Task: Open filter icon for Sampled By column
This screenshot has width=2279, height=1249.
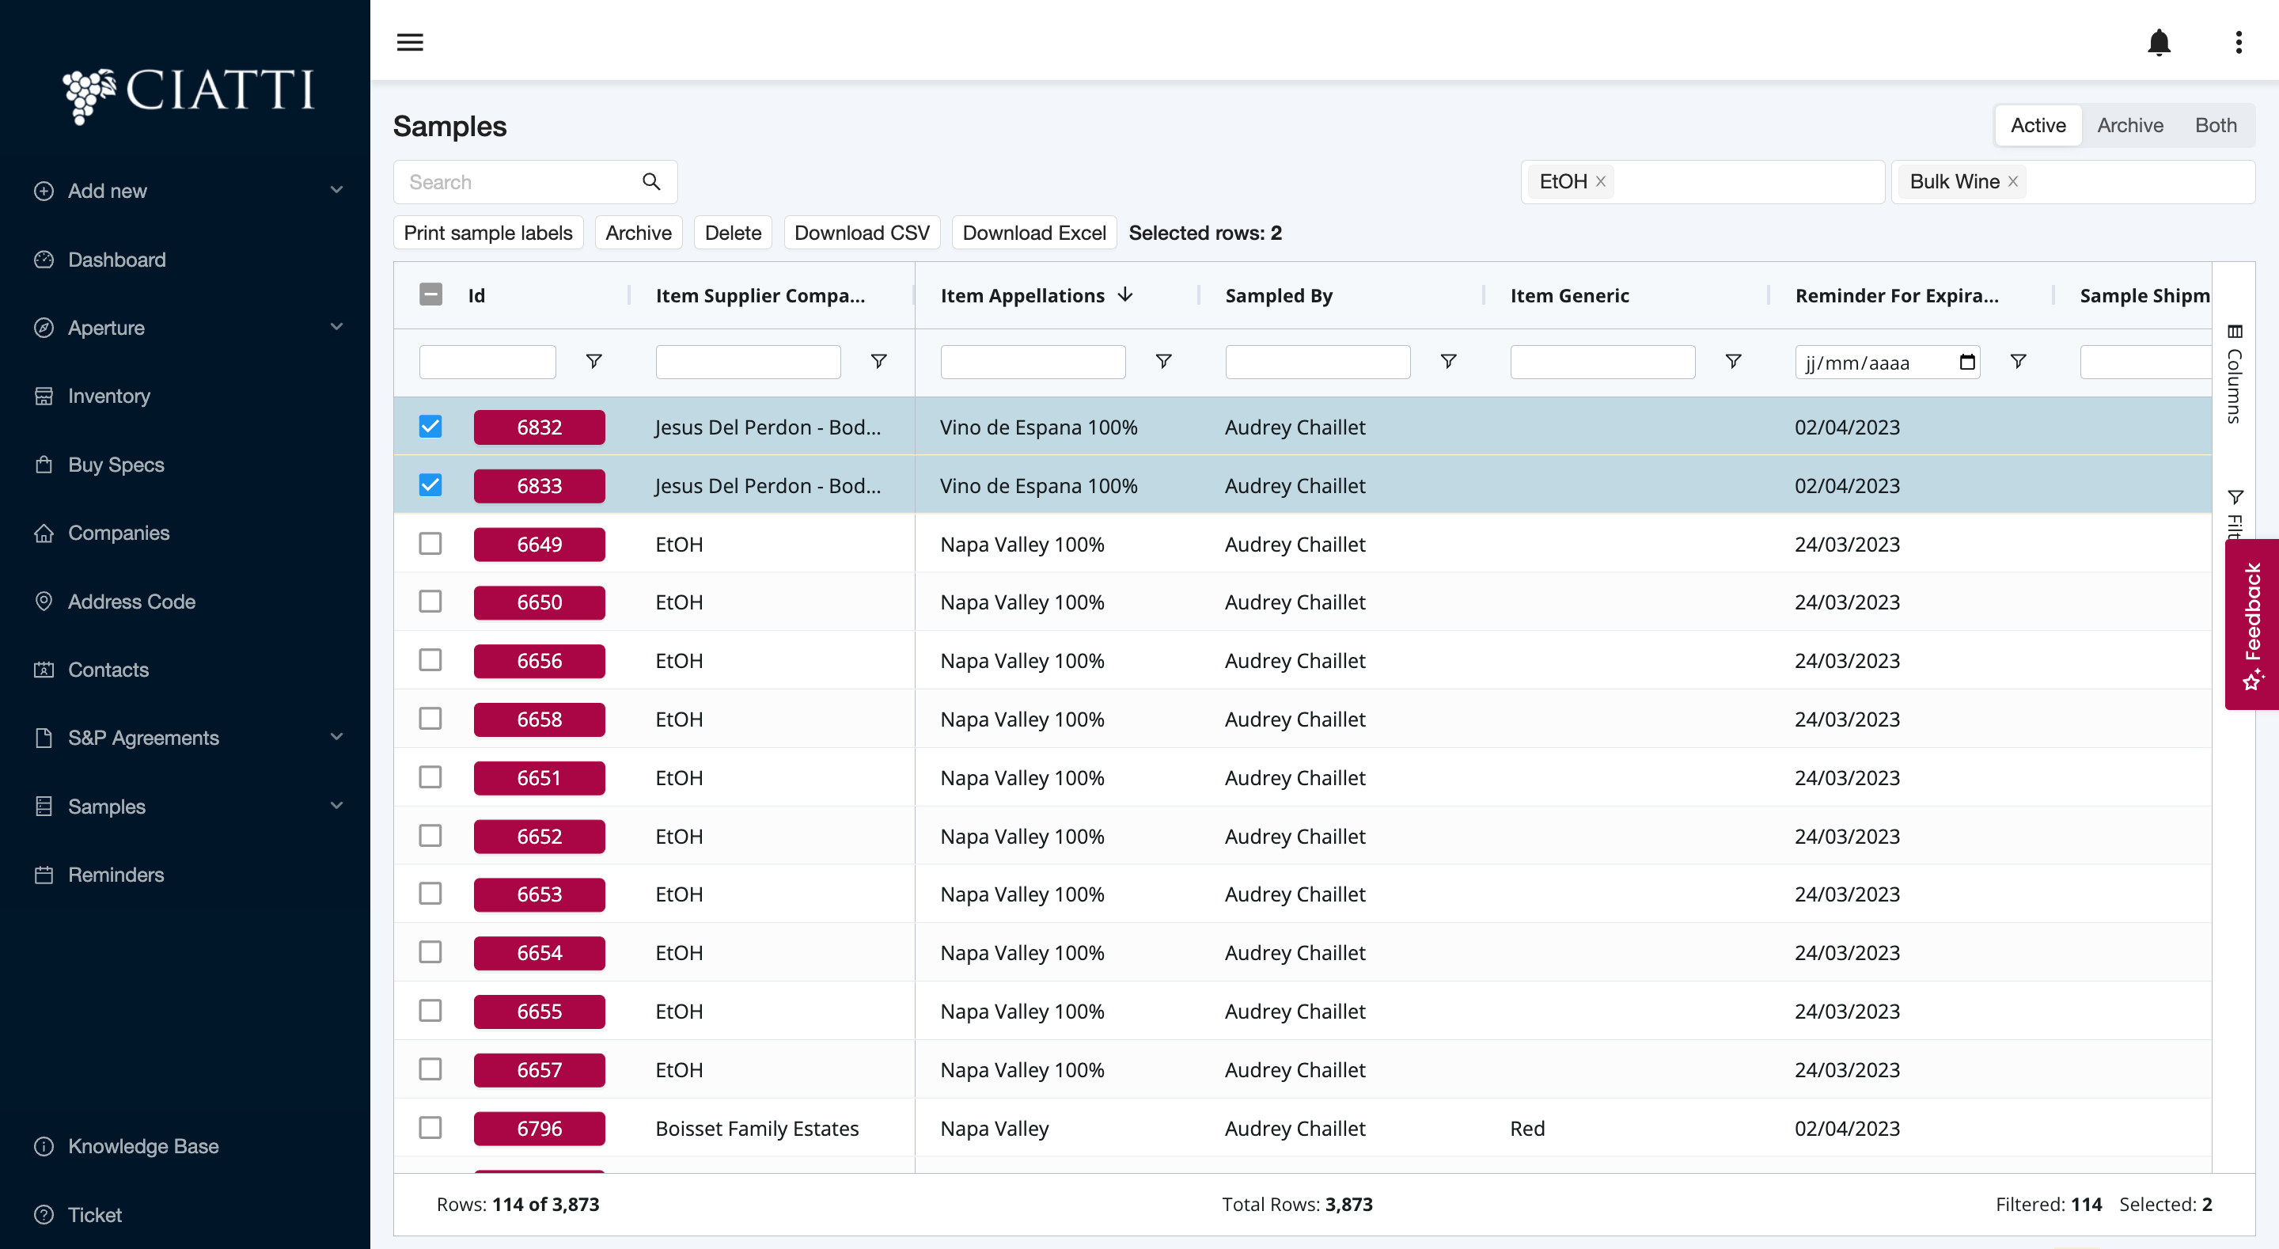Action: (1448, 361)
